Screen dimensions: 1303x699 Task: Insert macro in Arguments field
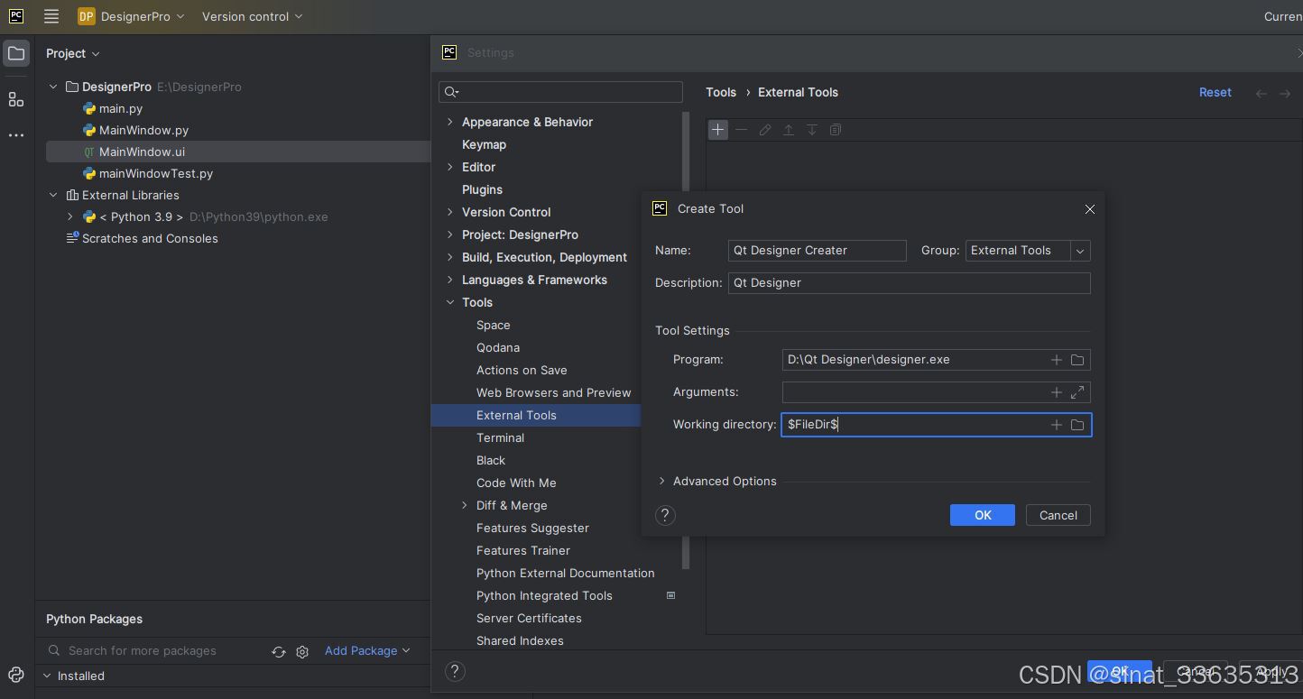[x=1056, y=392]
